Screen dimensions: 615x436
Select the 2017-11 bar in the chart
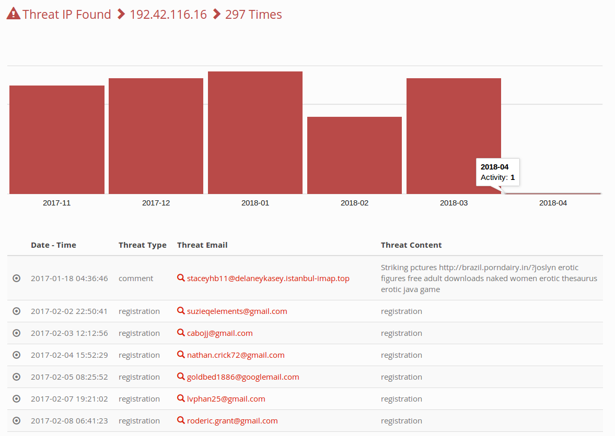[x=57, y=140]
